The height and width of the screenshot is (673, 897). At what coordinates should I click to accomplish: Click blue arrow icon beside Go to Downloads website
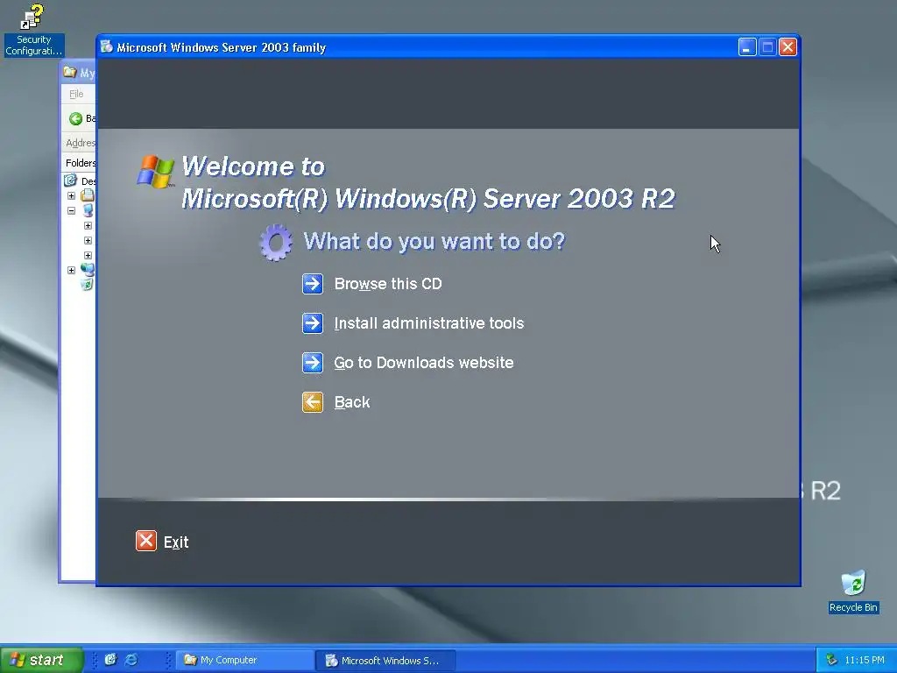pyautogui.click(x=313, y=363)
